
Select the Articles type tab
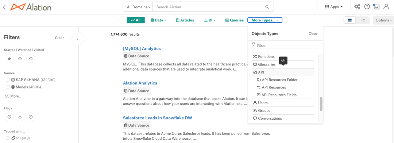click(185, 20)
